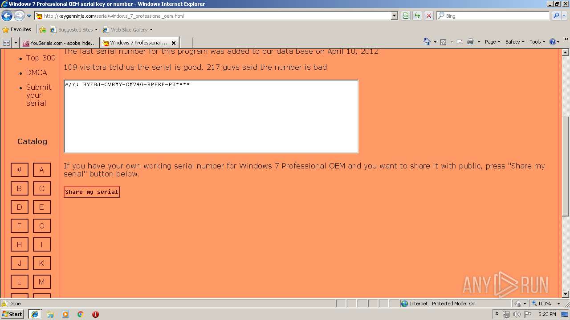Open Internet Explorer in the taskbar

click(35, 314)
